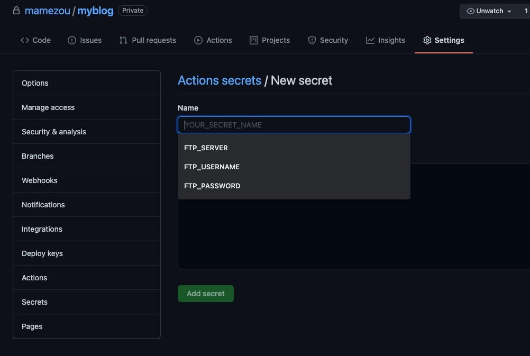Click the lock icon beside the repository name

16,11
